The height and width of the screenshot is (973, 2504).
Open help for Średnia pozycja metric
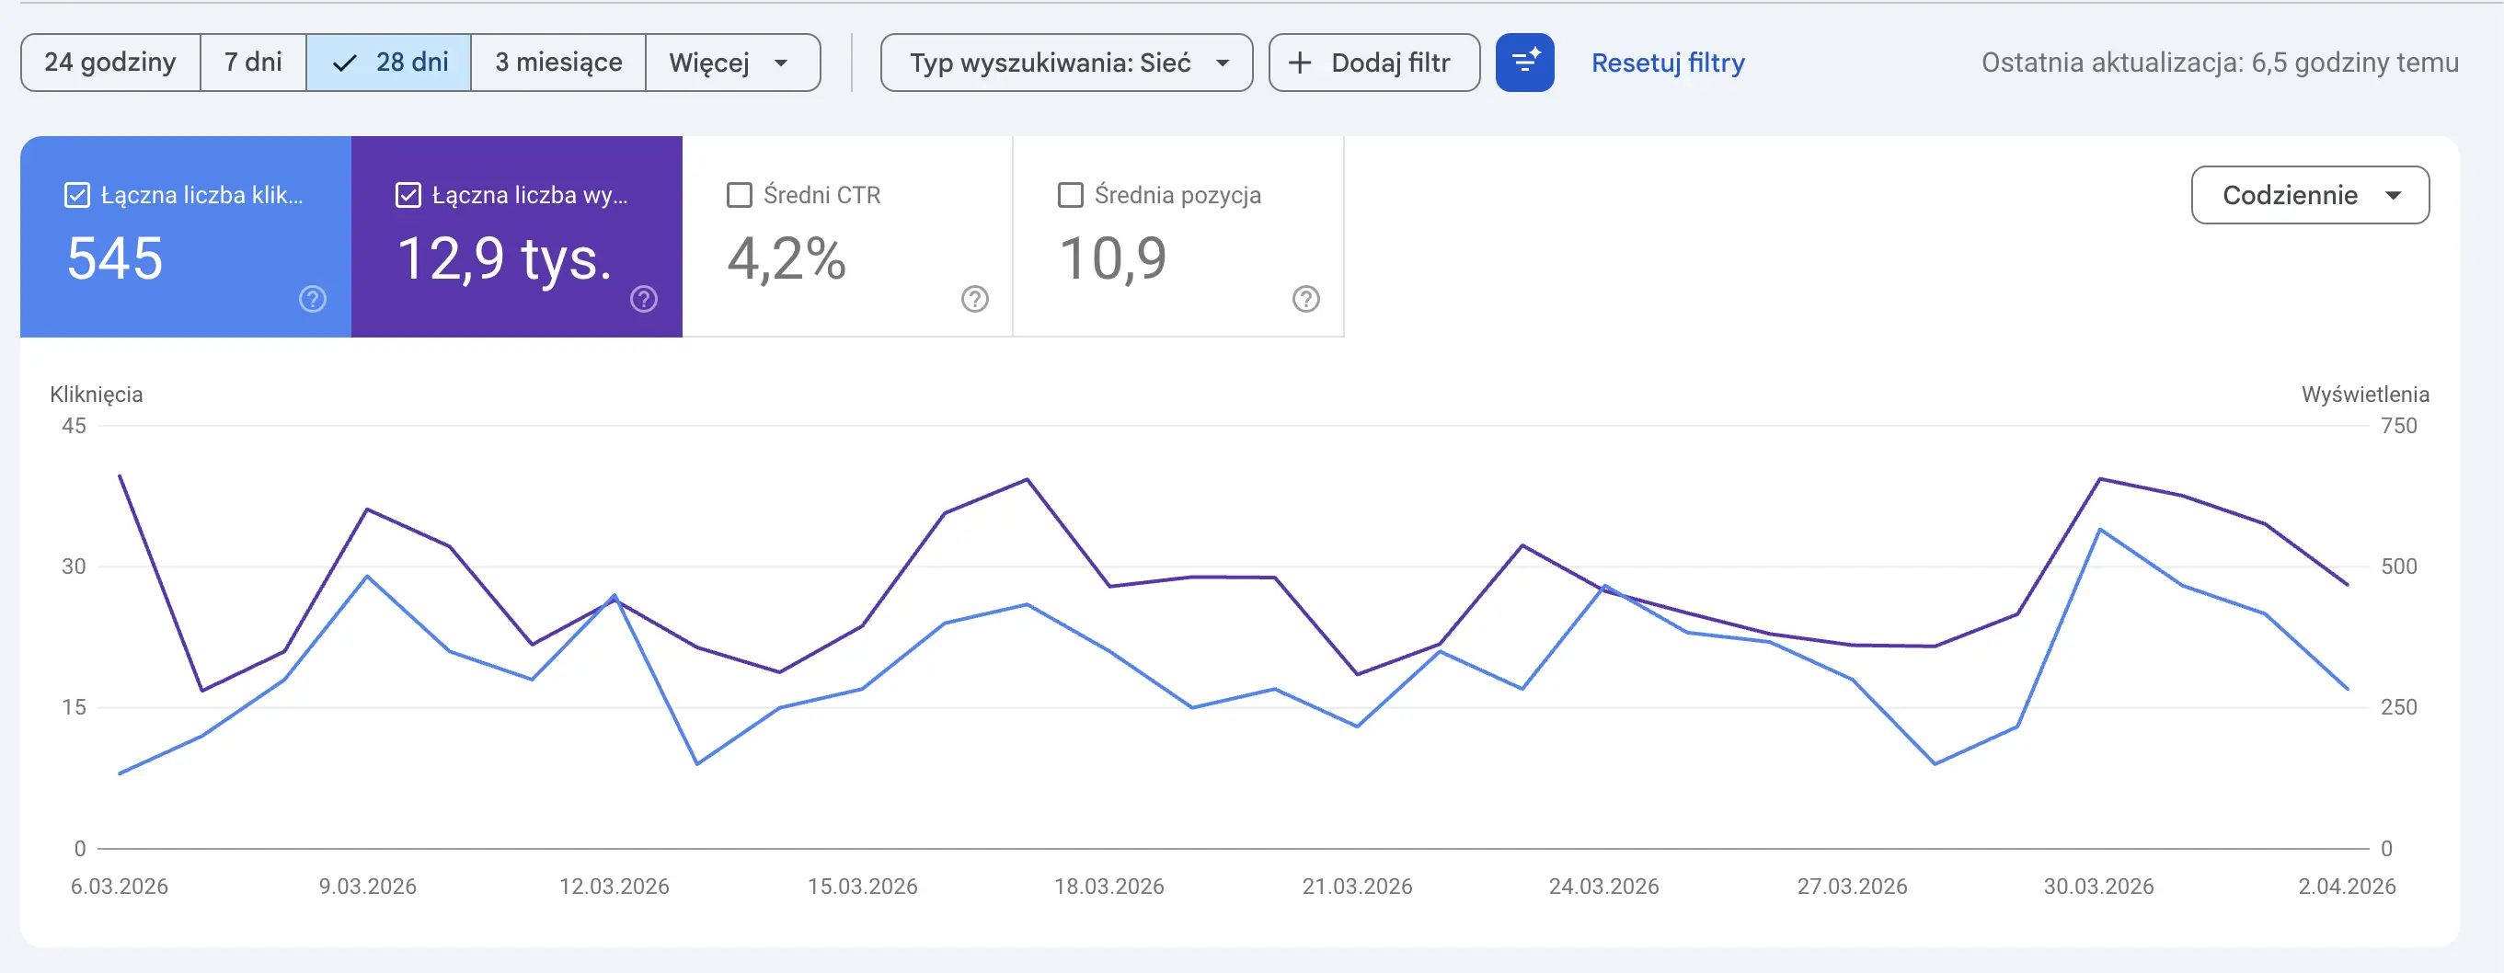tap(1306, 300)
